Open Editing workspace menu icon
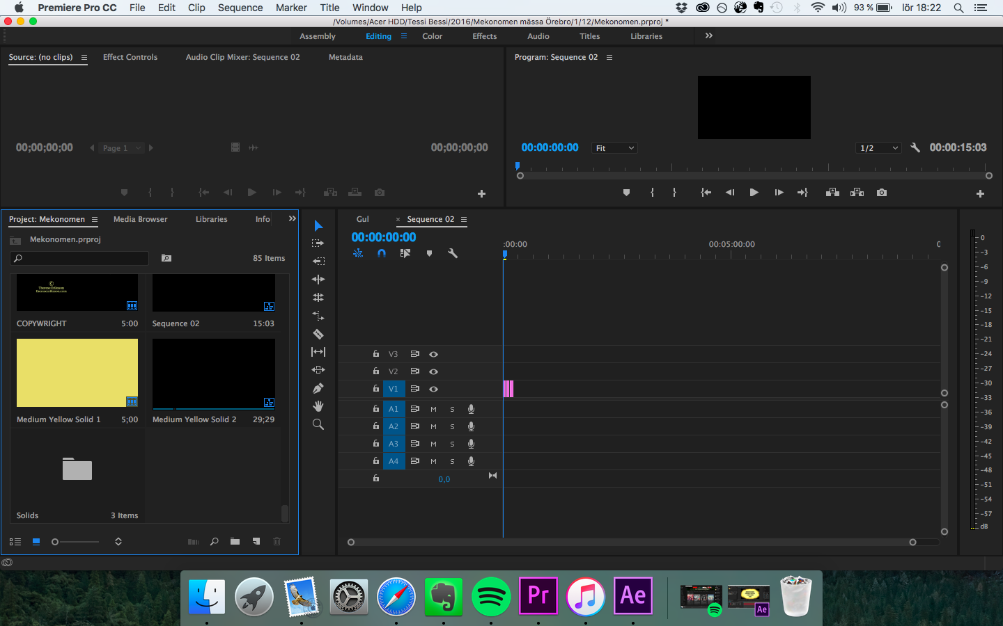Screen dimensions: 1003x626 tap(404, 36)
